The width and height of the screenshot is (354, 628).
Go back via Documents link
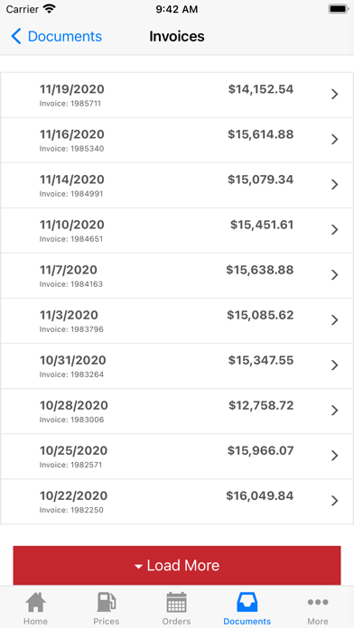pos(64,36)
